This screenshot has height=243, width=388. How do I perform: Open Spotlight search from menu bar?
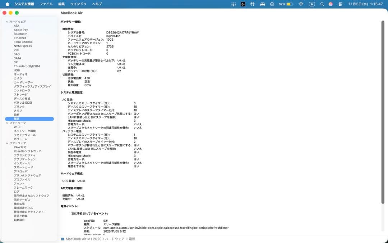[322, 4]
